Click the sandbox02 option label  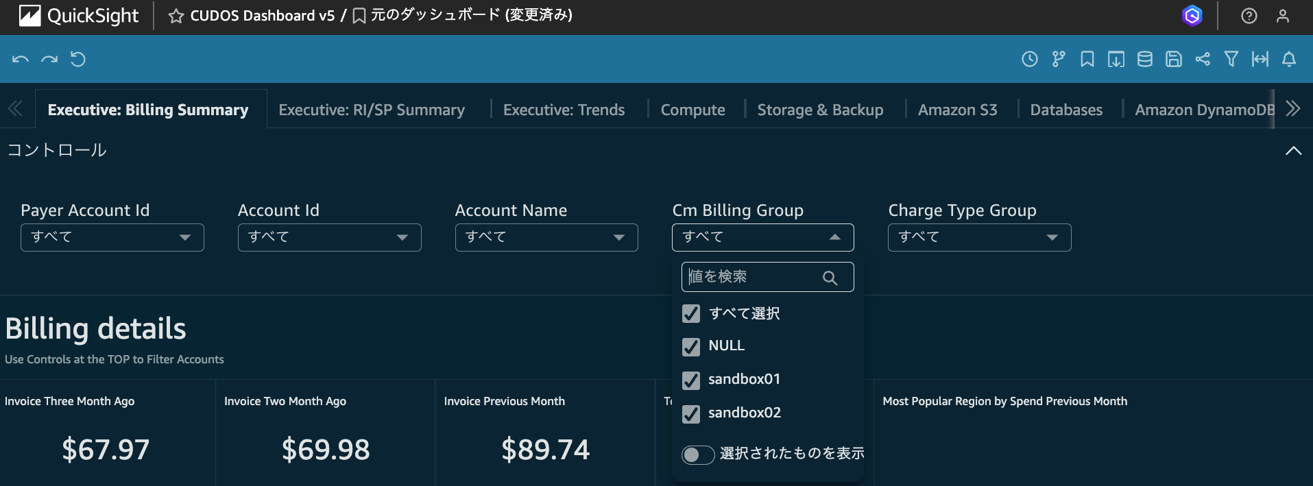point(745,413)
